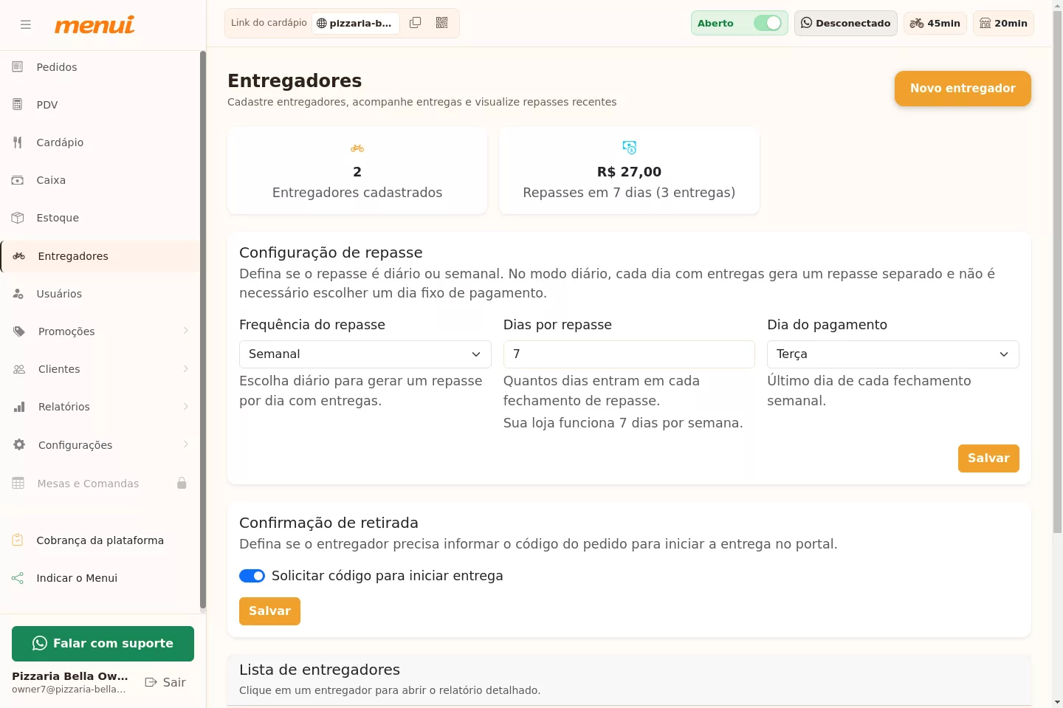Click the Mesas e Comandas table icon

pyautogui.click(x=18, y=484)
